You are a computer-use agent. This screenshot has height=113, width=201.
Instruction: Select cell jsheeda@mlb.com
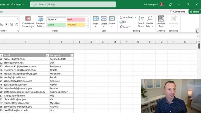pyautogui.click(x=26, y=95)
